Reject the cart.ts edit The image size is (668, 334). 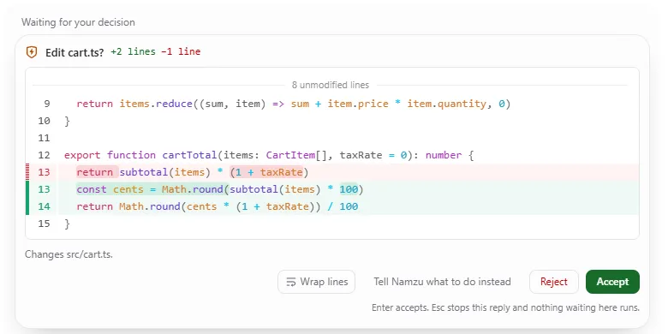[554, 282]
